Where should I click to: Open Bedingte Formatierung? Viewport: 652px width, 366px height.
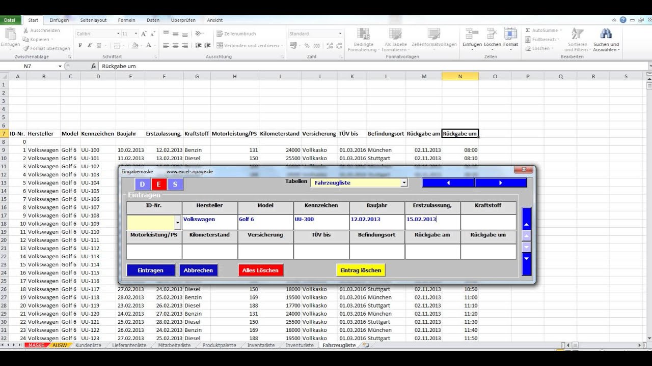(364, 40)
